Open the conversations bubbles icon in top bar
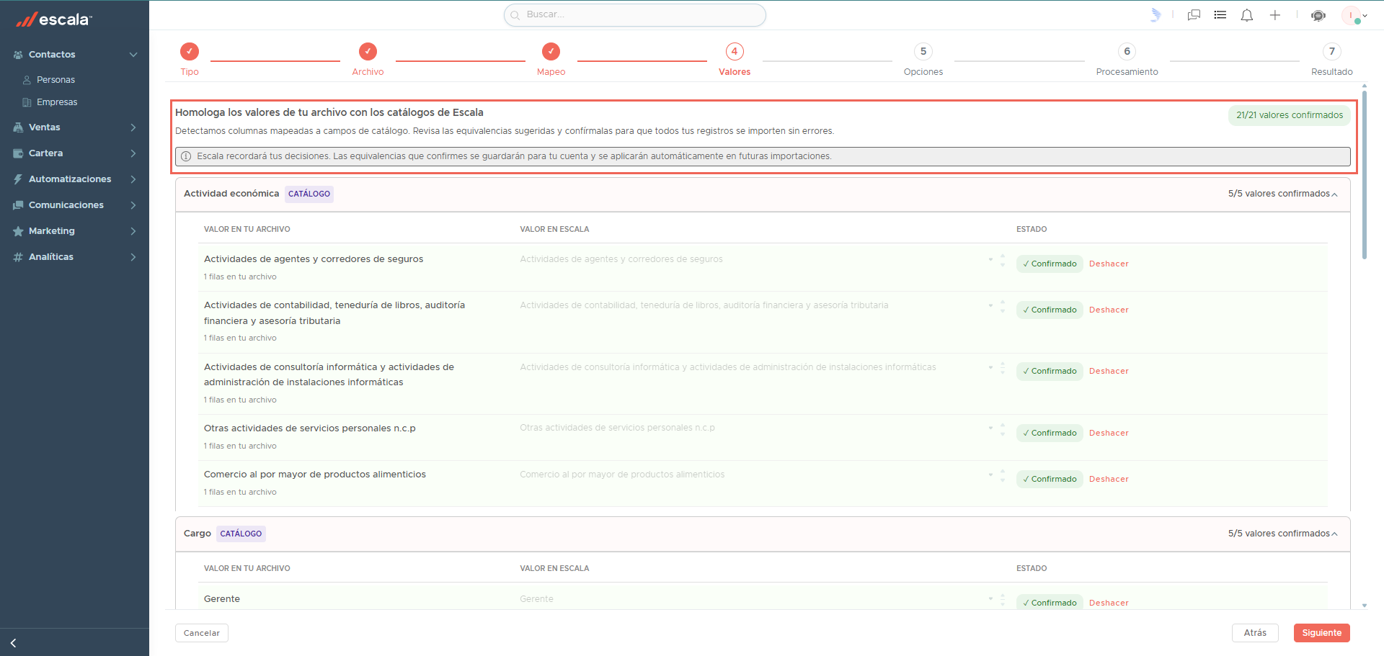 click(x=1194, y=15)
